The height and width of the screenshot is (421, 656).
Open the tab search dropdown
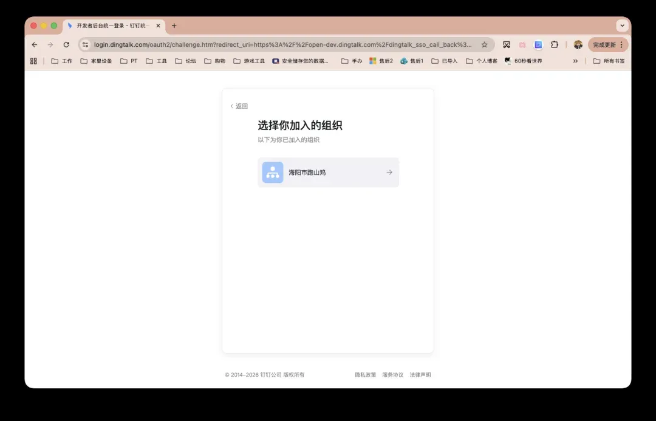[x=621, y=26]
